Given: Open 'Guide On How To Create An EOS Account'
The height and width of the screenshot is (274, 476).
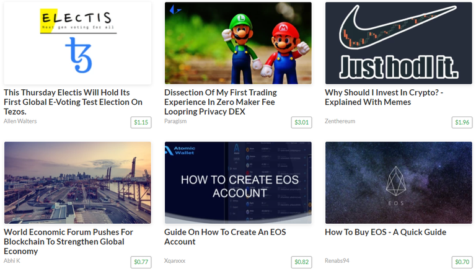Looking at the screenshot, I should (x=225, y=237).
